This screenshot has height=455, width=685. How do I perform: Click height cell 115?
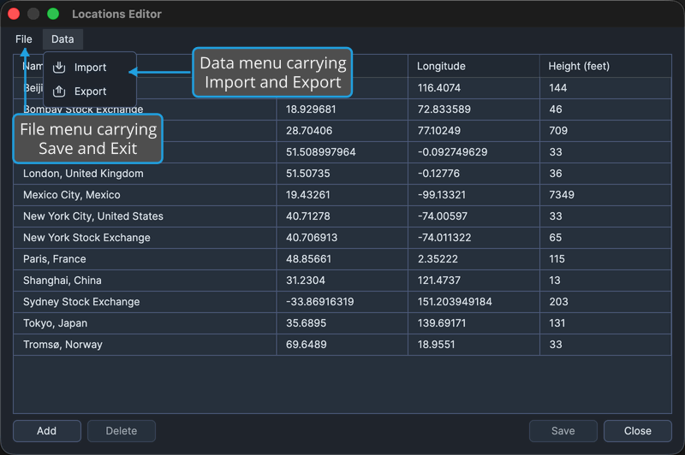click(605, 259)
